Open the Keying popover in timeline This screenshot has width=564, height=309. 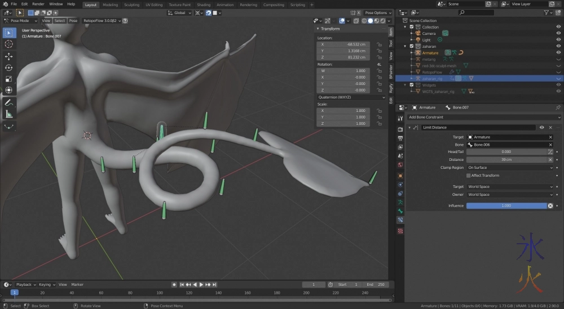[46, 285]
